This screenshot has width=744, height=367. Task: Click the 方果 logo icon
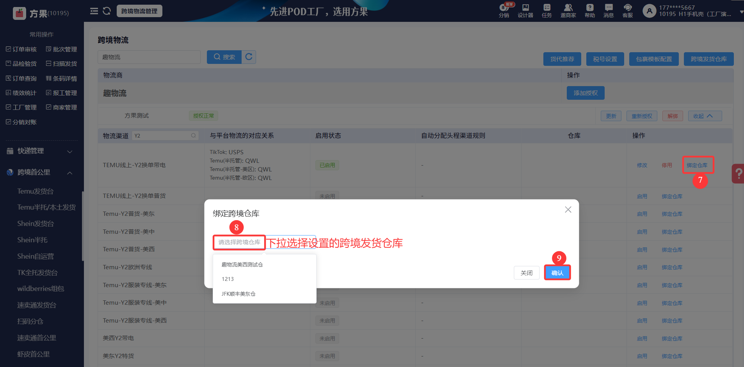pos(20,13)
